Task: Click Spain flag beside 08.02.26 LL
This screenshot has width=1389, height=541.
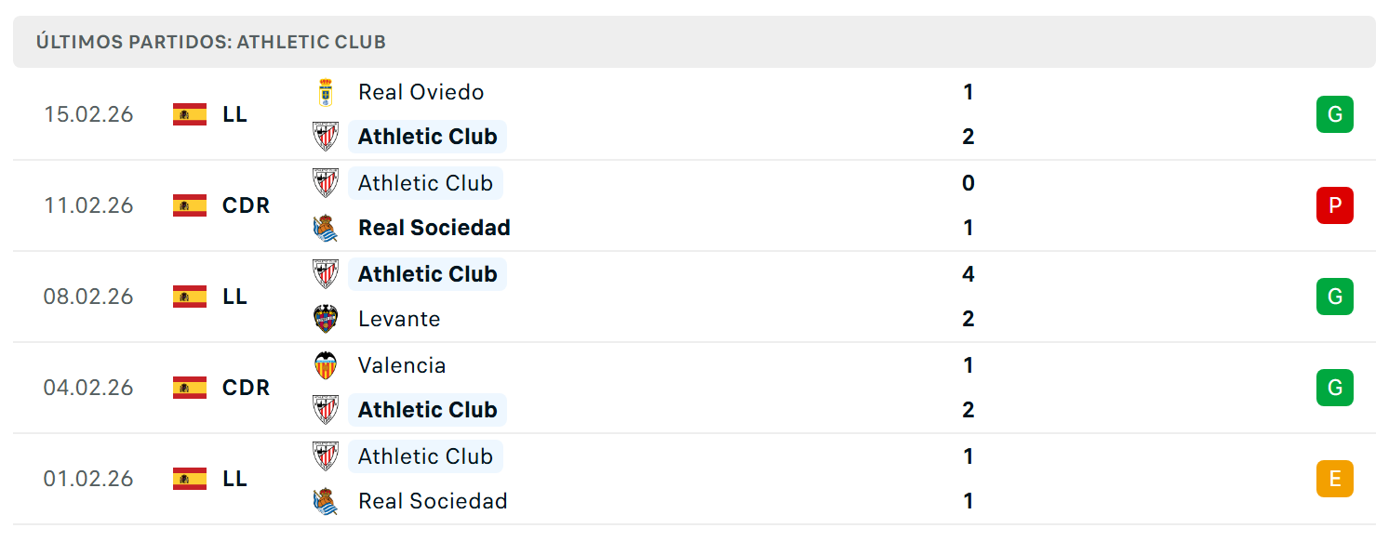Action: [190, 297]
